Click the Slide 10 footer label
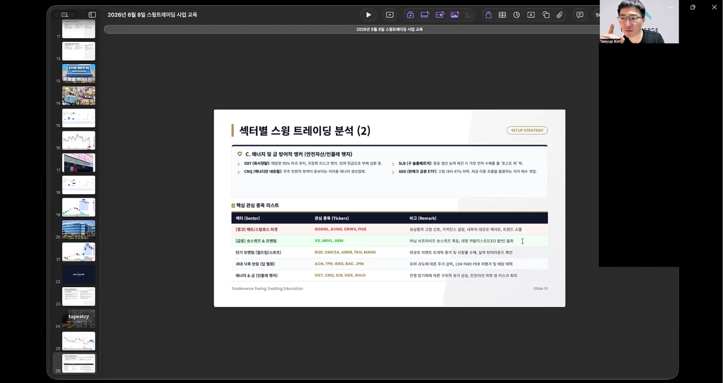Screen dimensions: 723x383 pos(541,289)
